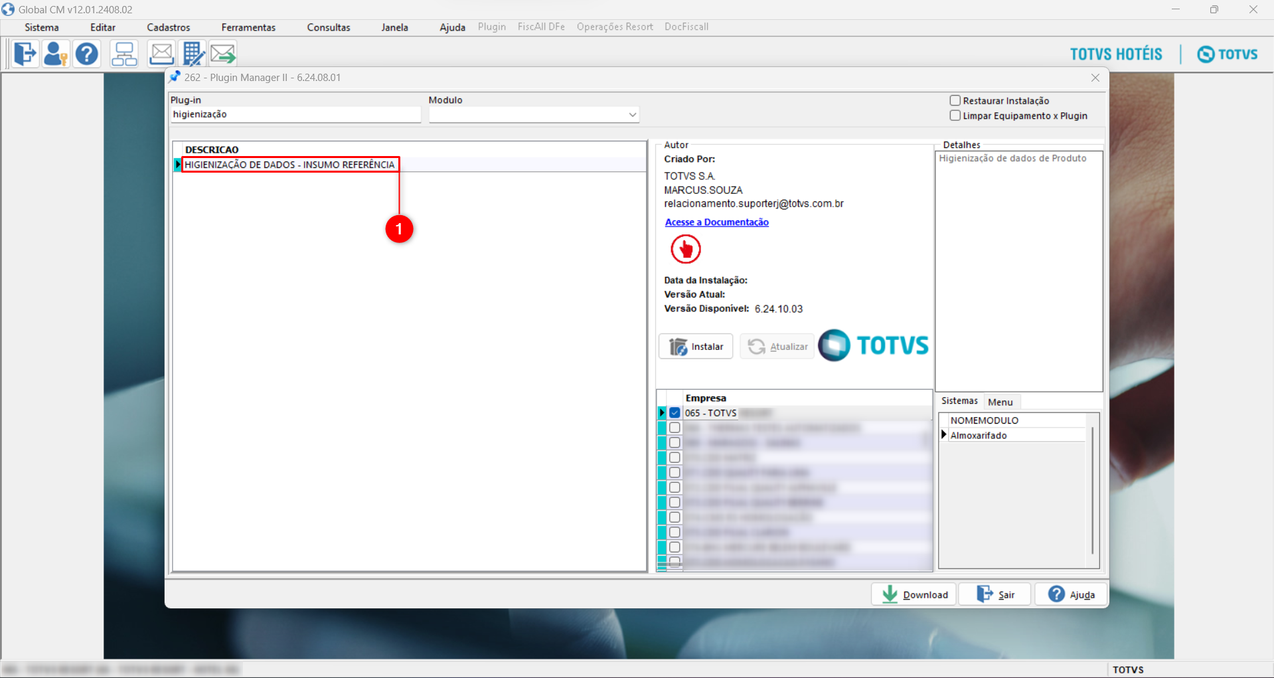Open the organization chart toolbar icon
This screenshot has height=678, width=1274.
(x=124, y=54)
